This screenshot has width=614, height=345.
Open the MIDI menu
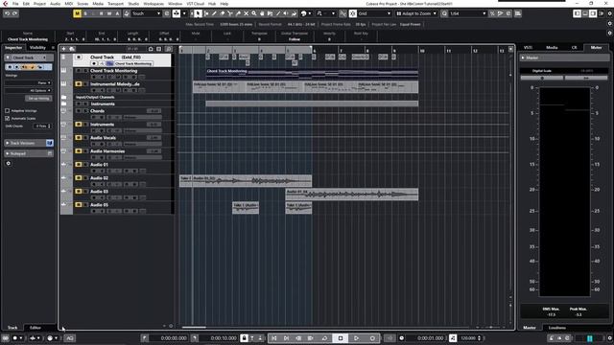(68, 4)
